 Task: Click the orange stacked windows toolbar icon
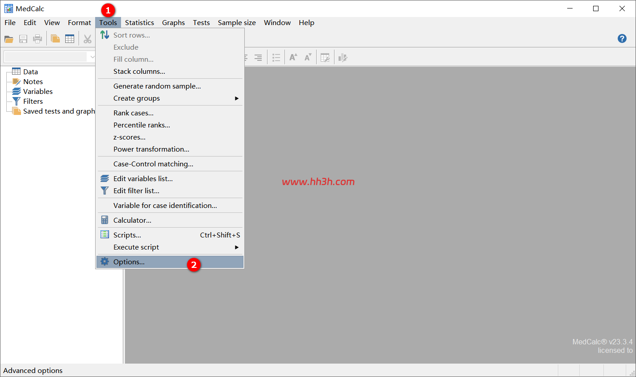point(55,39)
